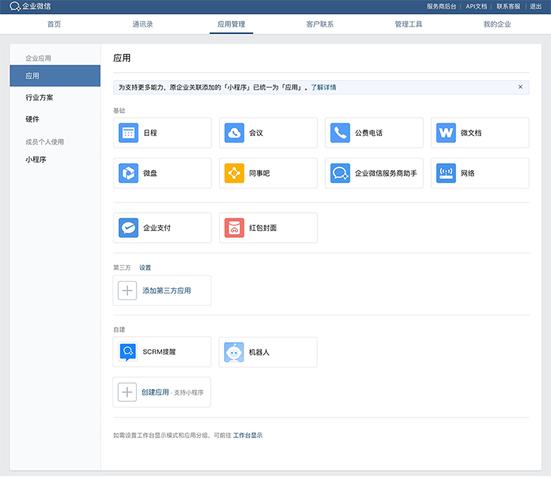Open the 企业支付 payment icon
The image size is (551, 477).
tap(129, 228)
